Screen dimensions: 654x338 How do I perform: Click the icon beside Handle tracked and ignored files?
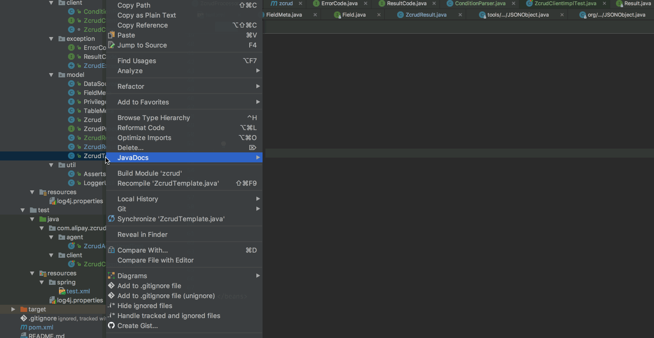[111, 316]
